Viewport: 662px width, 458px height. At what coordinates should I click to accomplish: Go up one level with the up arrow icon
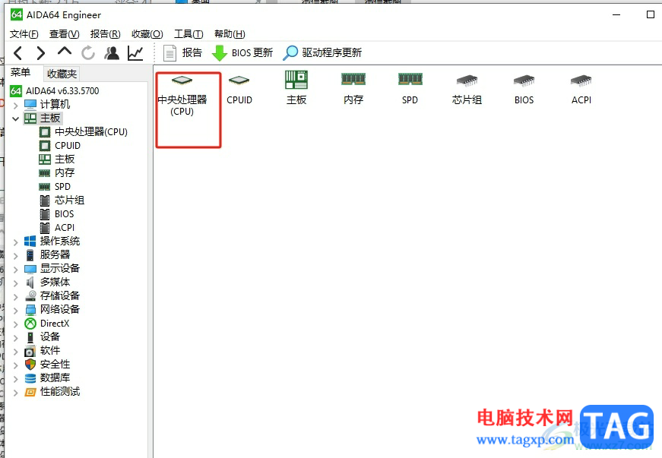pos(64,52)
